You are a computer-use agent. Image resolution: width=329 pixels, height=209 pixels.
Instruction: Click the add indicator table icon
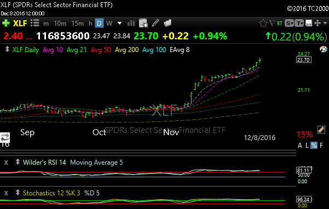pyautogui.click(x=143, y=23)
